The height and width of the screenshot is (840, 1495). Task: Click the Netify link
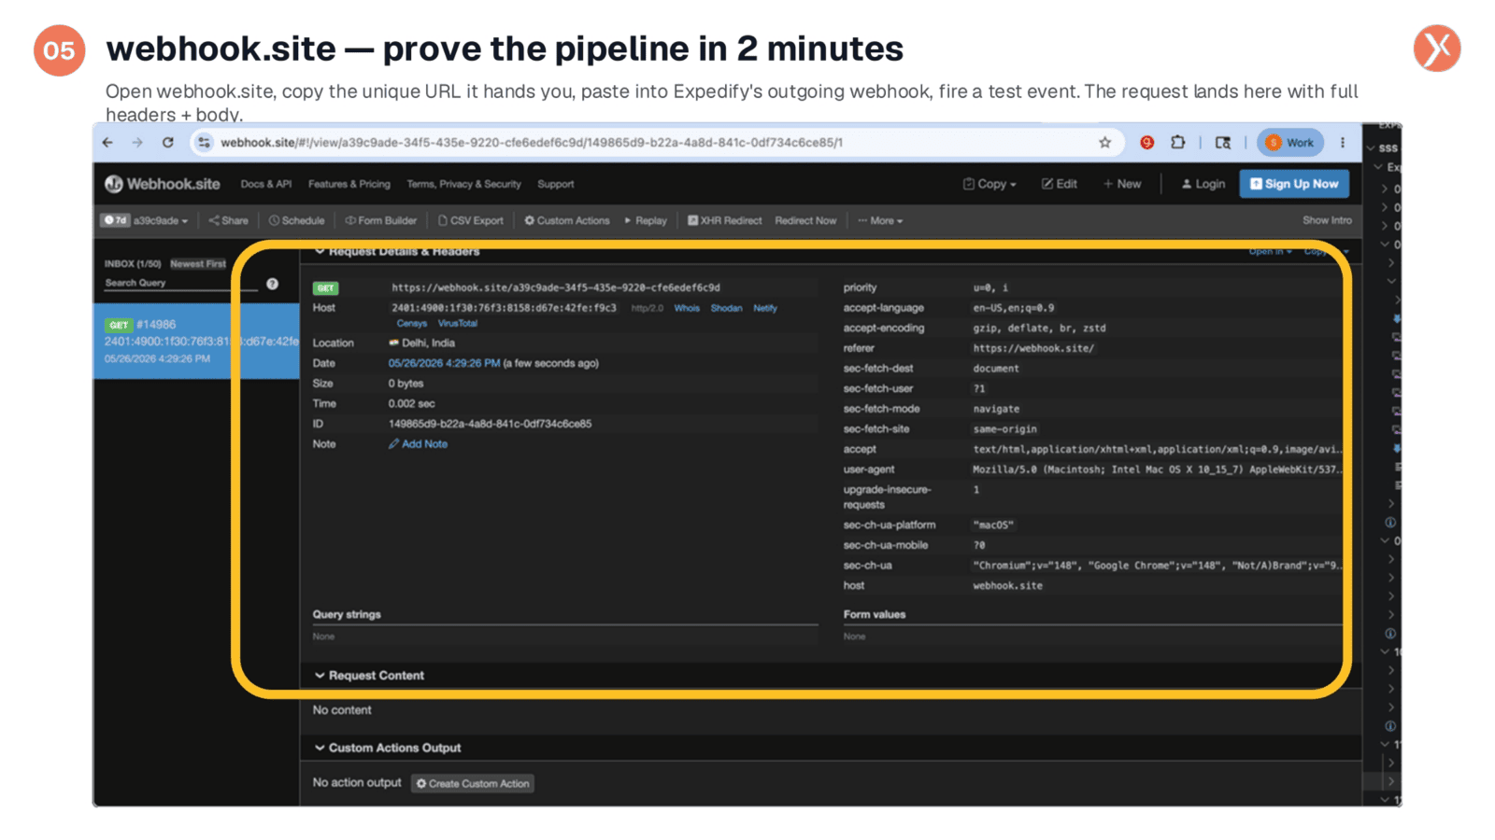(765, 308)
